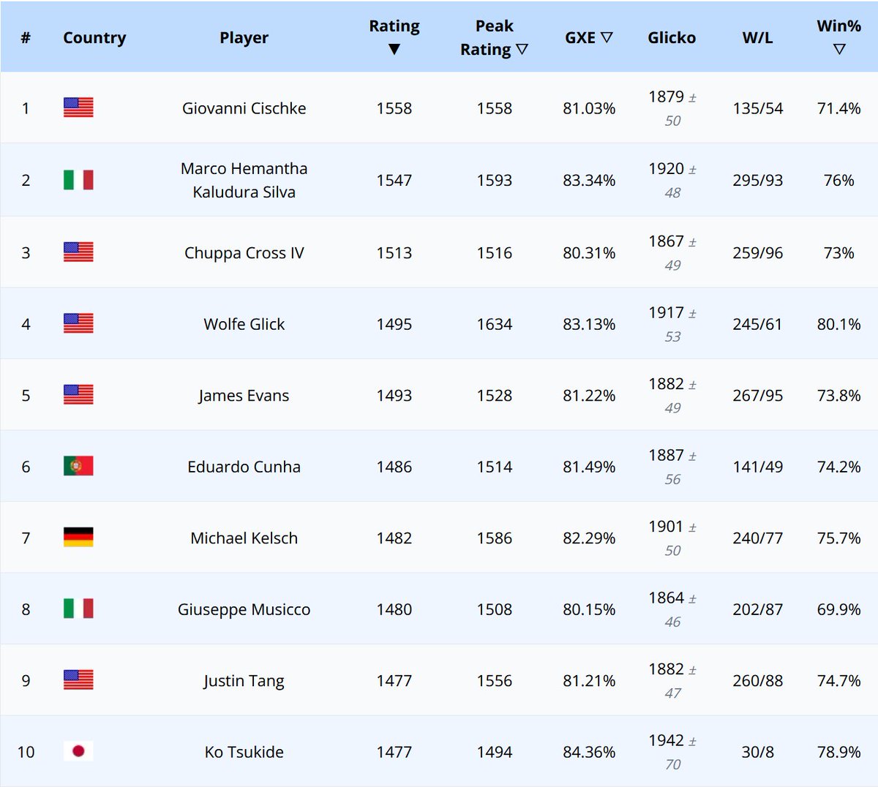The width and height of the screenshot is (878, 787).
Task: Select the rating 1547
Action: point(394,180)
